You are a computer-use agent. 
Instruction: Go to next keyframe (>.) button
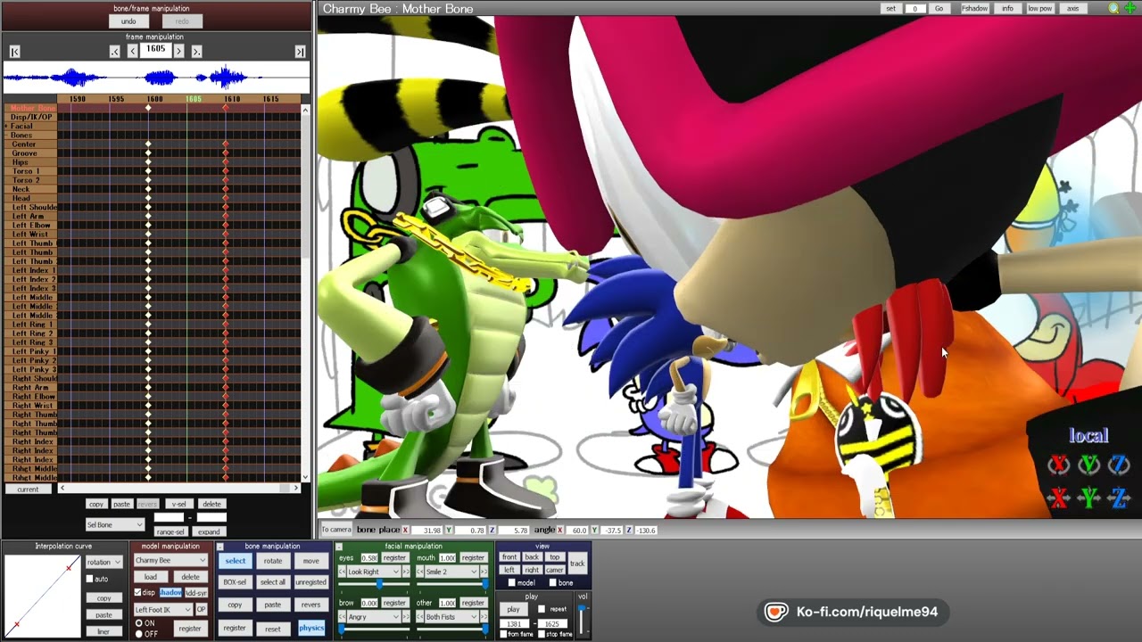tap(196, 52)
